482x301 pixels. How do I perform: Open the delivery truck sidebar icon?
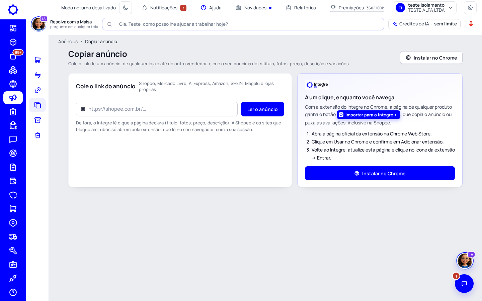13,237
